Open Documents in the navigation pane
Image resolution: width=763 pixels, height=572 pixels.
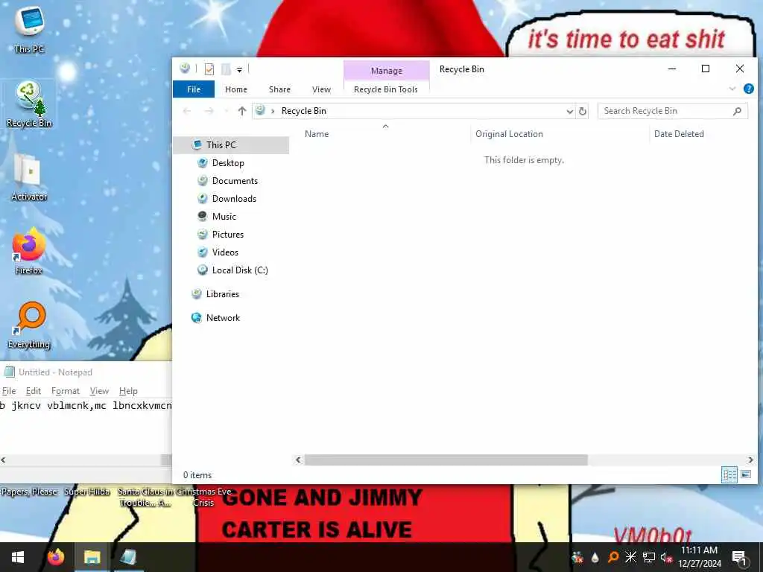pyautogui.click(x=235, y=181)
